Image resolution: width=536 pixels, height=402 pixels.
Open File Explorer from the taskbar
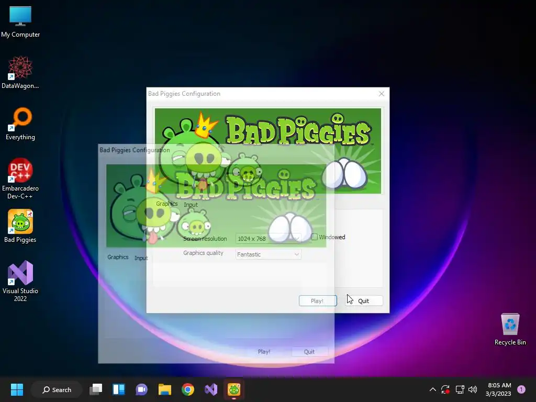[165, 389]
